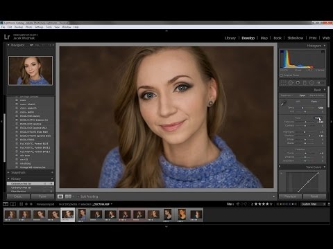Select the Spot Removal tool
The height and width of the screenshot is (249, 333).
pyautogui.click(x=291, y=83)
